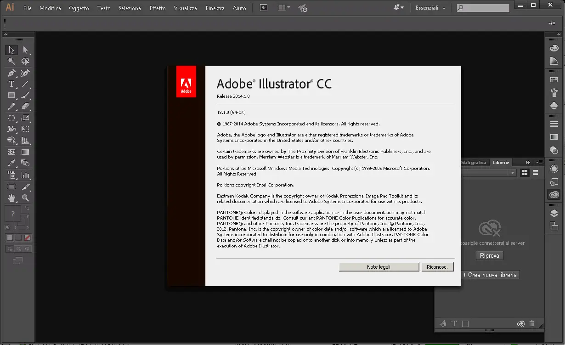Select the Selection tool (black arrow)
565x345 pixels.
(x=11, y=50)
